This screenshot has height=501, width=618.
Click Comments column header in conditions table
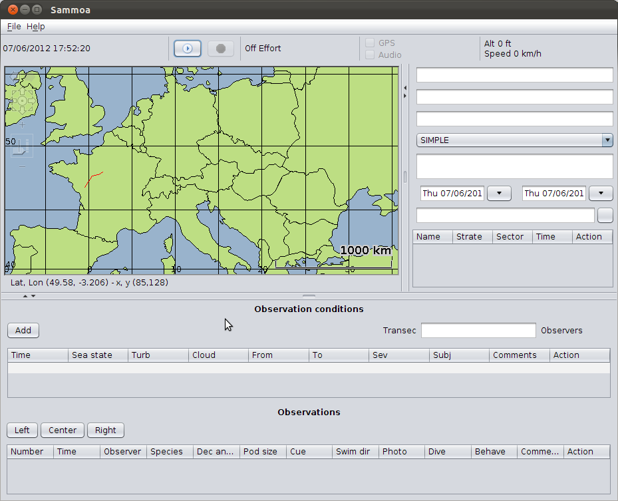(x=520, y=355)
